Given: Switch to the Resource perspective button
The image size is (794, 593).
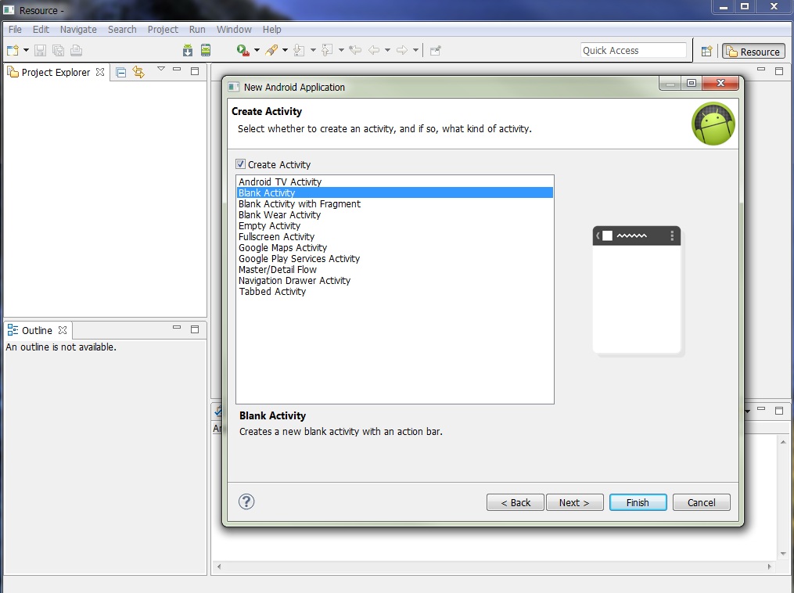Looking at the screenshot, I should click(753, 52).
